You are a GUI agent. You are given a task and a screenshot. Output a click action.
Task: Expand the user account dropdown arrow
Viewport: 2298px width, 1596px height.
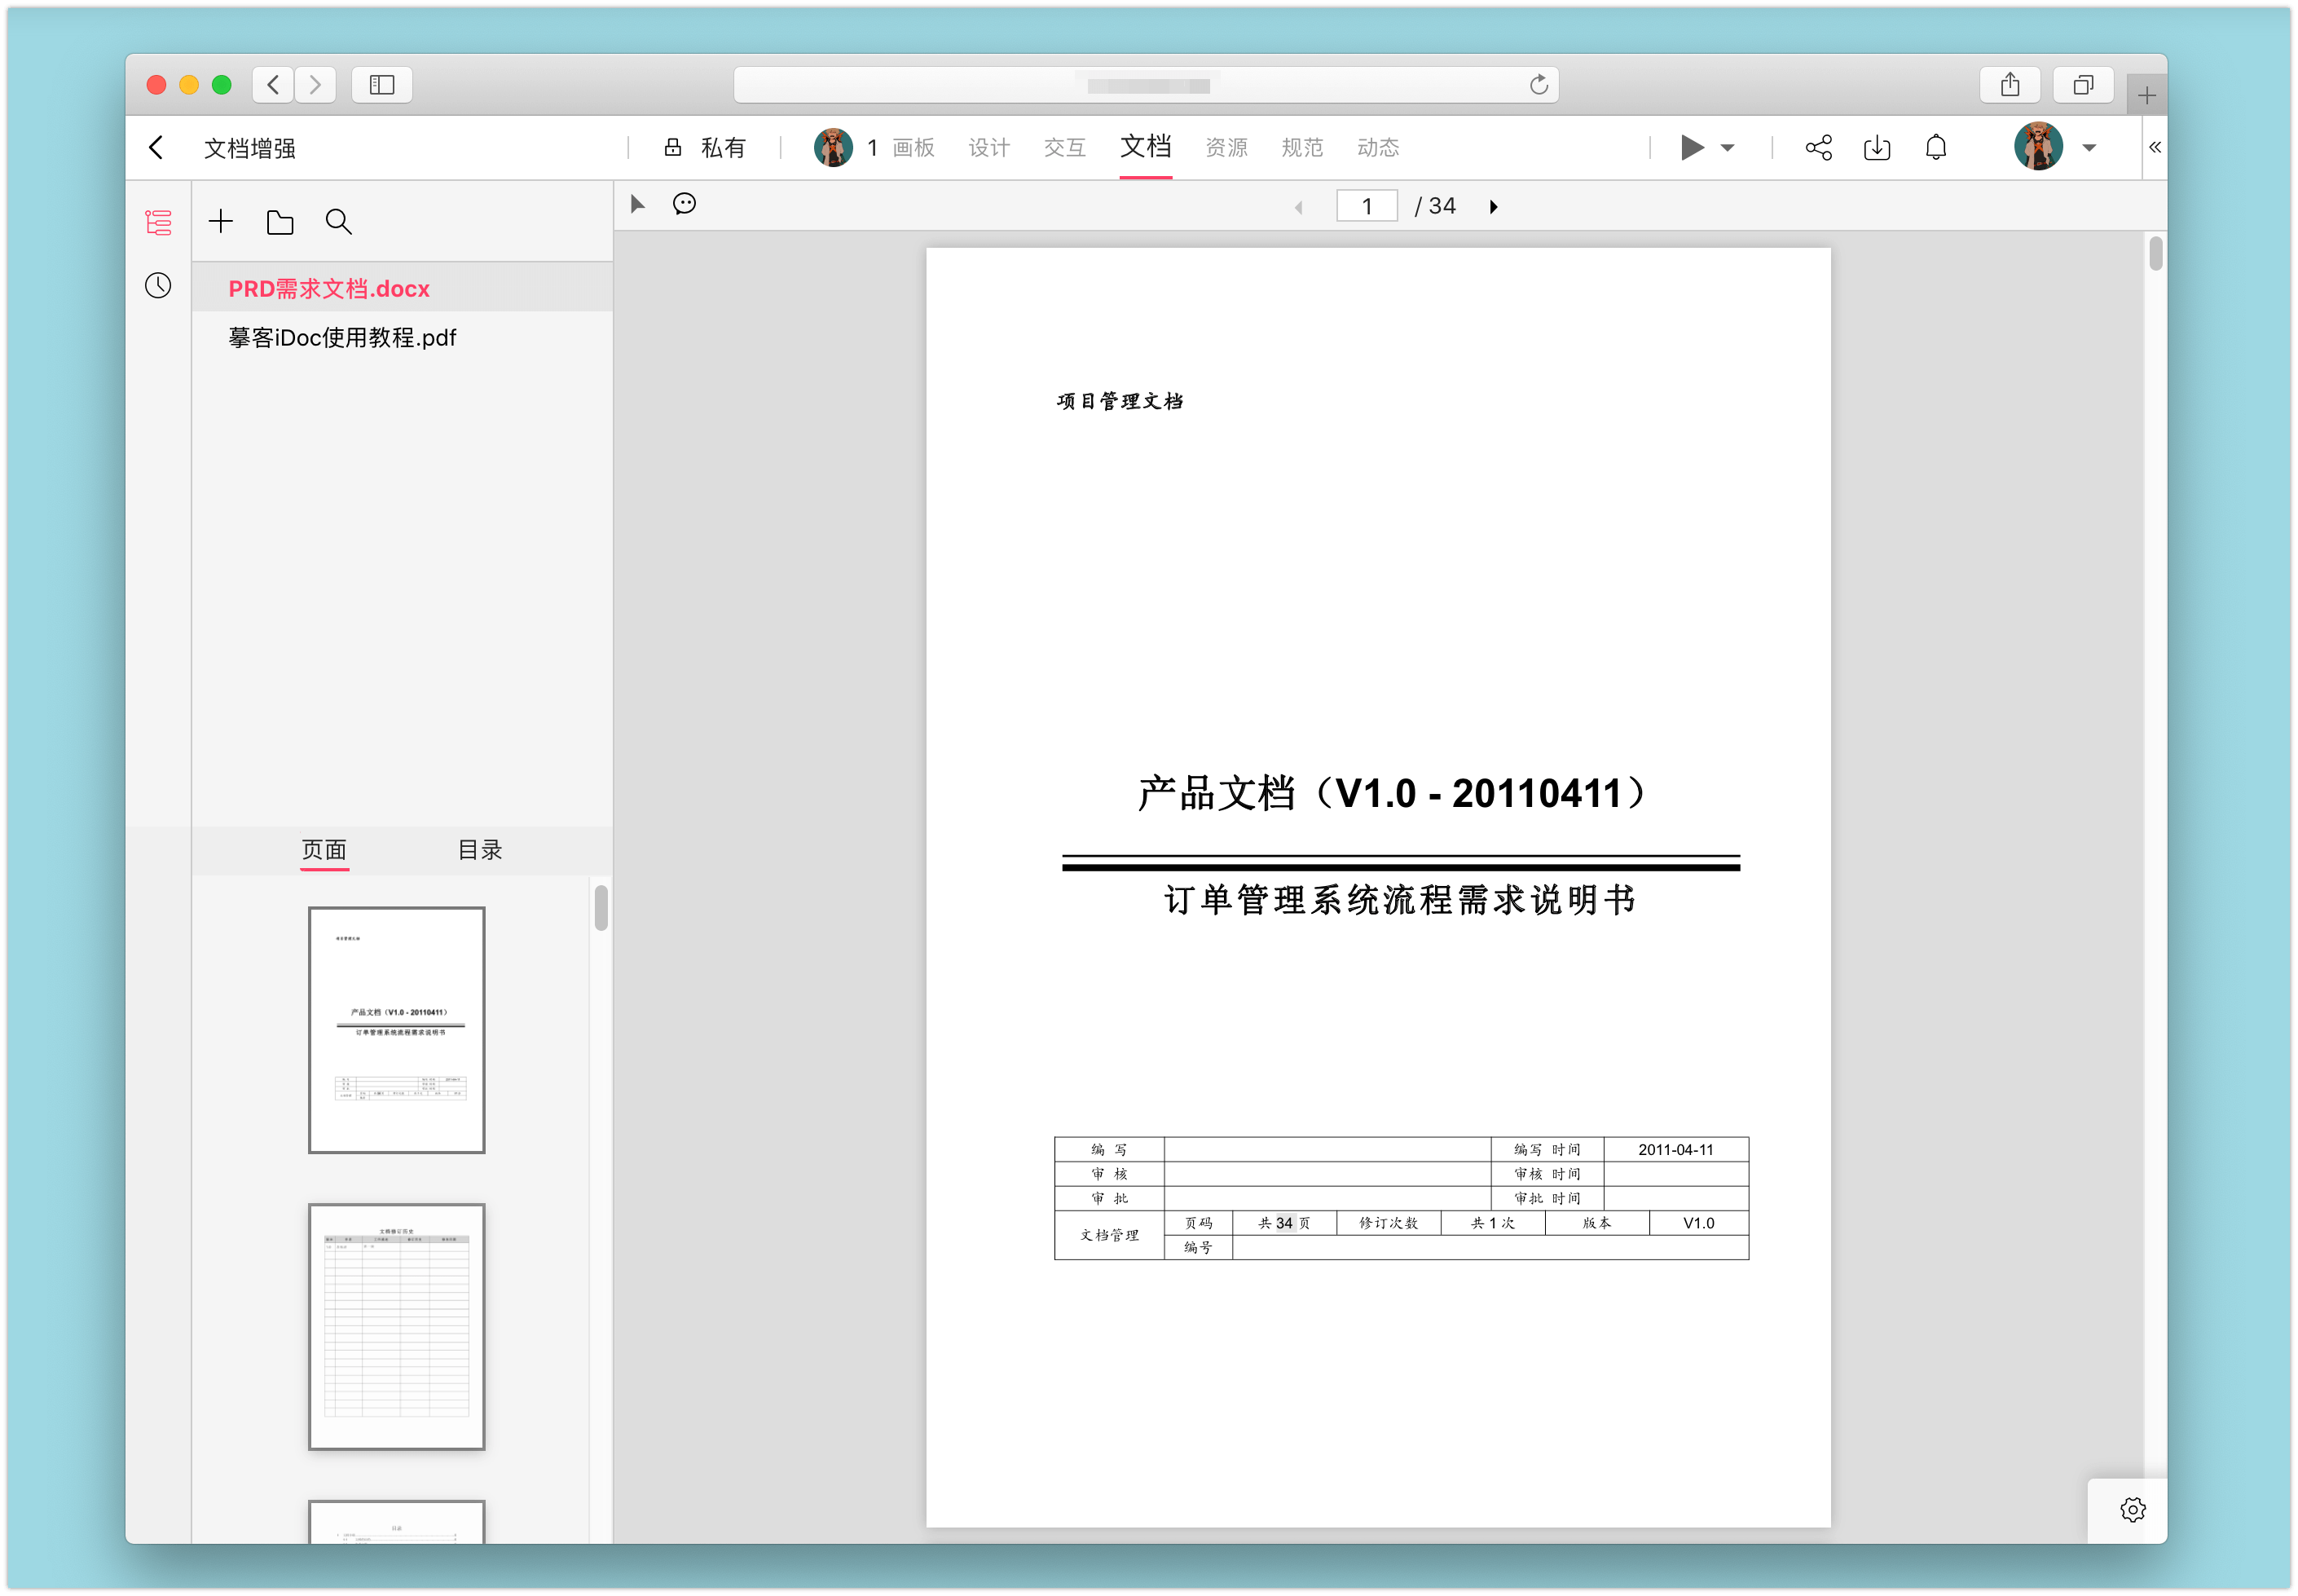tap(2089, 148)
